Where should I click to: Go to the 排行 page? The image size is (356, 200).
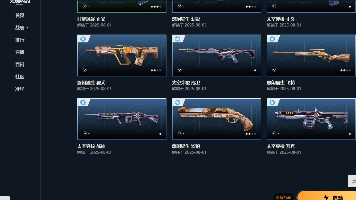[20, 40]
